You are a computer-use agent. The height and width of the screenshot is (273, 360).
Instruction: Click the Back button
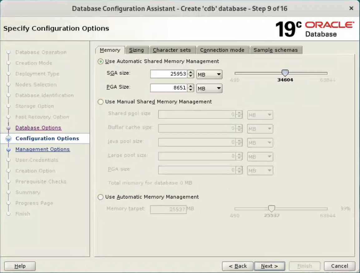point(238,266)
